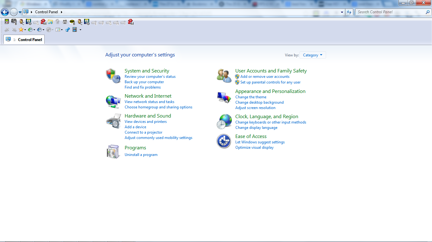This screenshot has height=242, width=432.
Task: Click the Stormtrooper helmet icon
Action: point(65,22)
